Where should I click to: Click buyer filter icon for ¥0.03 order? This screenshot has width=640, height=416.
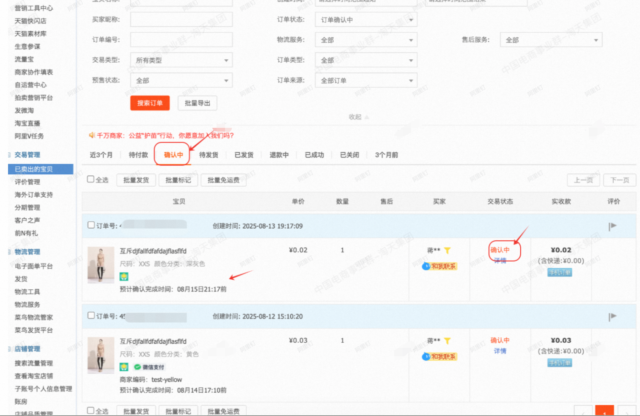[447, 341]
